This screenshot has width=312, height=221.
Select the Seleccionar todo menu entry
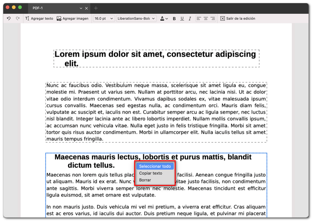[155, 166]
